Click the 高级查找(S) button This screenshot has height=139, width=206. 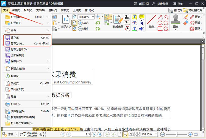(x=193, y=10)
